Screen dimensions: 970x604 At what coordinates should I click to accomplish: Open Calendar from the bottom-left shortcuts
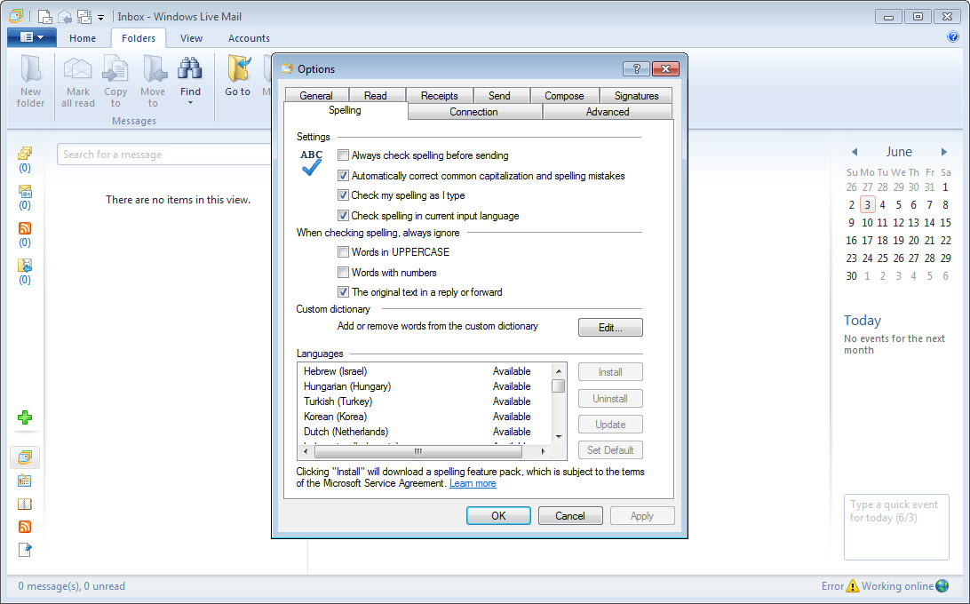point(25,481)
